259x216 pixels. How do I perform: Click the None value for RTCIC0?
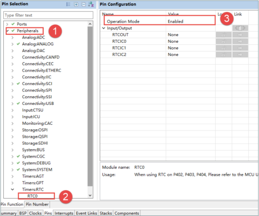[x=173, y=41]
